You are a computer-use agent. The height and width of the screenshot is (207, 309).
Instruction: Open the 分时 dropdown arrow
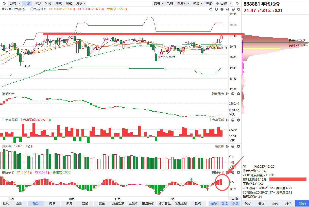20,3
